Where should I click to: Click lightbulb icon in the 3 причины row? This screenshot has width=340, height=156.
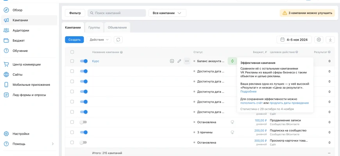point(232,132)
